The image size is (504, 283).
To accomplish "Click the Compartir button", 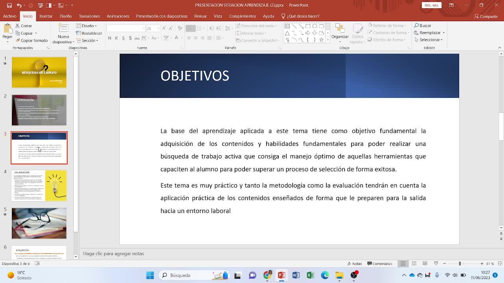I will pos(486,17).
